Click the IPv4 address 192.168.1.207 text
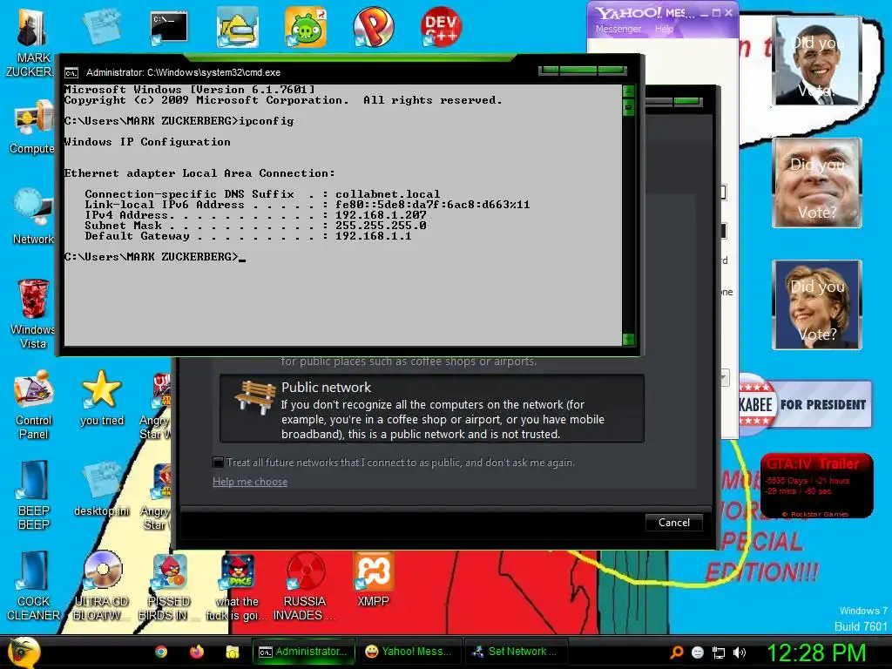892x669 pixels. [381, 215]
